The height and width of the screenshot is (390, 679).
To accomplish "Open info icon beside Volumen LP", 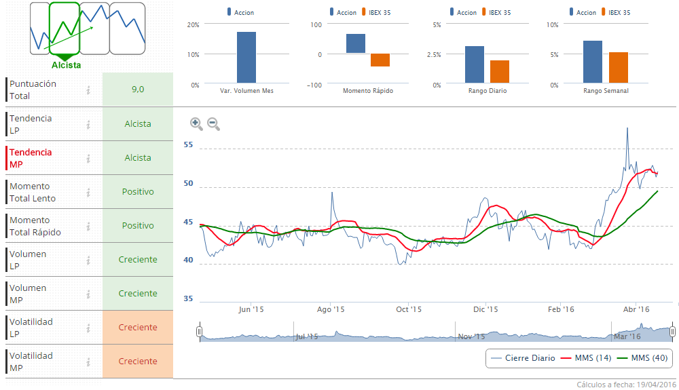I will pyautogui.click(x=88, y=260).
